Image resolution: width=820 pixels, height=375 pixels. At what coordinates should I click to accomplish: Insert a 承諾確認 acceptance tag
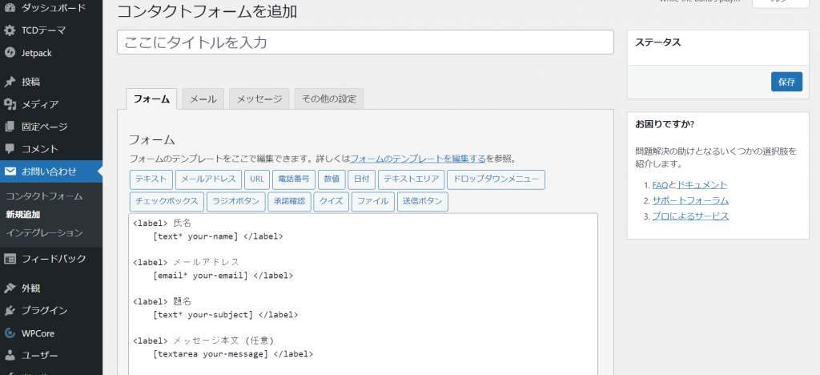pyautogui.click(x=289, y=202)
